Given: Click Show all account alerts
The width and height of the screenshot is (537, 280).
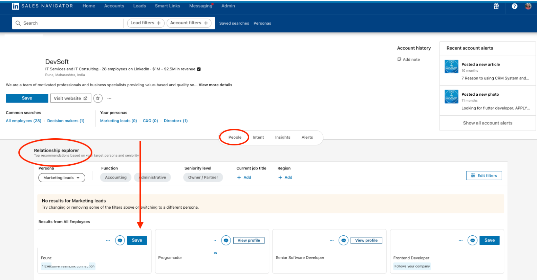Looking at the screenshot, I should pos(488,123).
